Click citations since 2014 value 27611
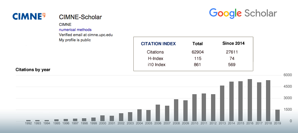The height and width of the screenshot is (133, 298). tap(232, 52)
